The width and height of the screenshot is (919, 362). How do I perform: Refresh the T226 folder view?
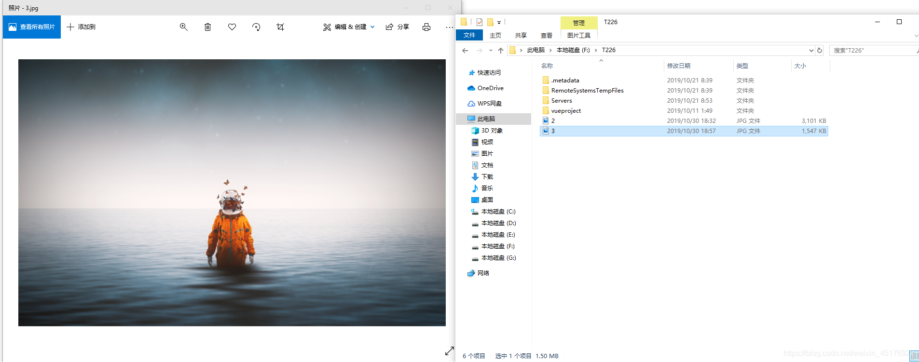click(x=820, y=50)
